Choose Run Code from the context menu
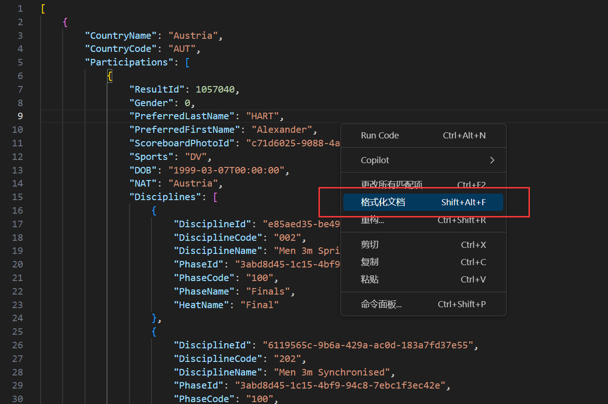The image size is (608, 404). pyautogui.click(x=423, y=136)
